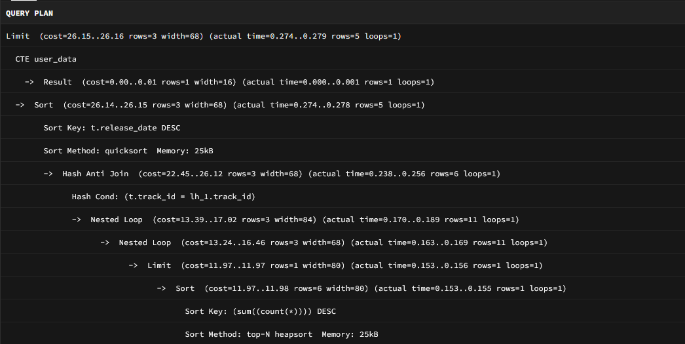This screenshot has height=344, width=685.
Task: Select the CTE user_data row
Action: pos(46,59)
